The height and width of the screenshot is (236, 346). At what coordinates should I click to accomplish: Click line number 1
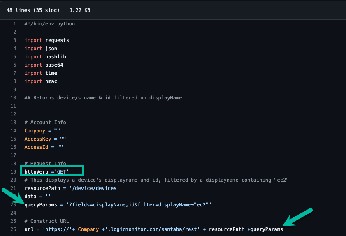coord(14,24)
